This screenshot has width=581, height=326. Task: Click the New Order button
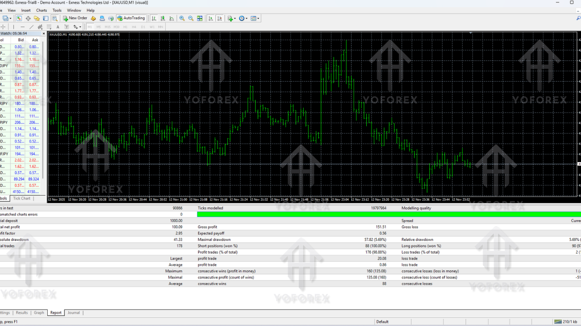coord(75,18)
